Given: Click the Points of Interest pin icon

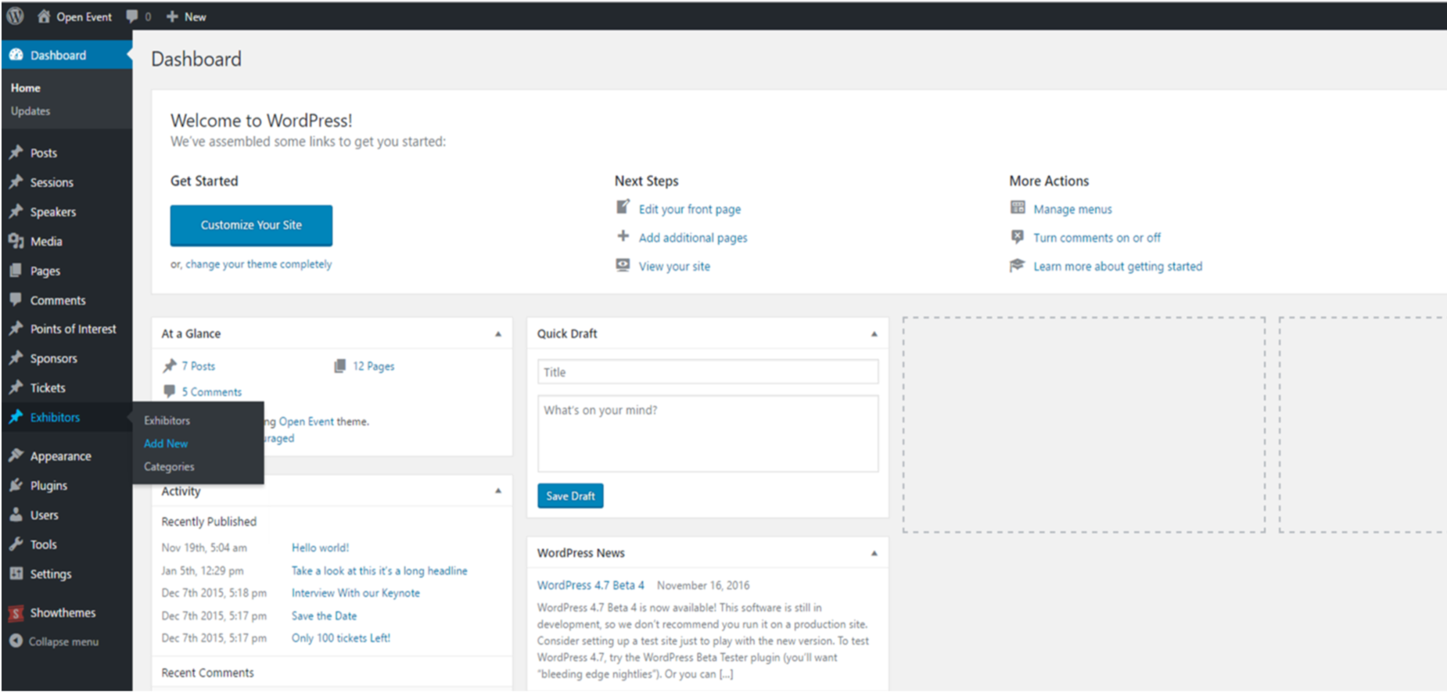Looking at the screenshot, I should tap(16, 329).
